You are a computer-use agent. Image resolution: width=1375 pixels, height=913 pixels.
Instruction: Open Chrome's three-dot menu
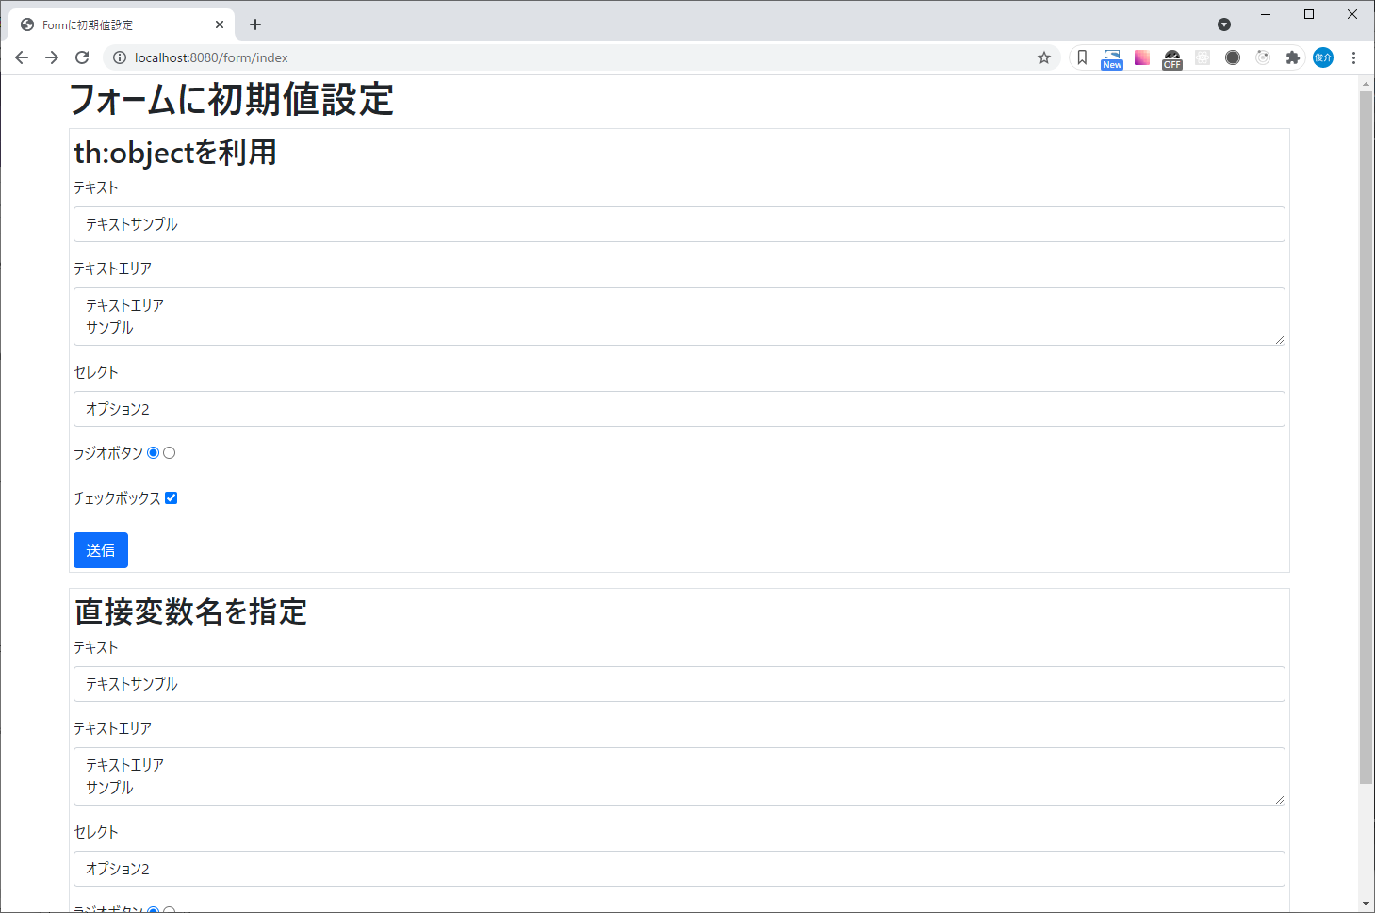[x=1354, y=57]
